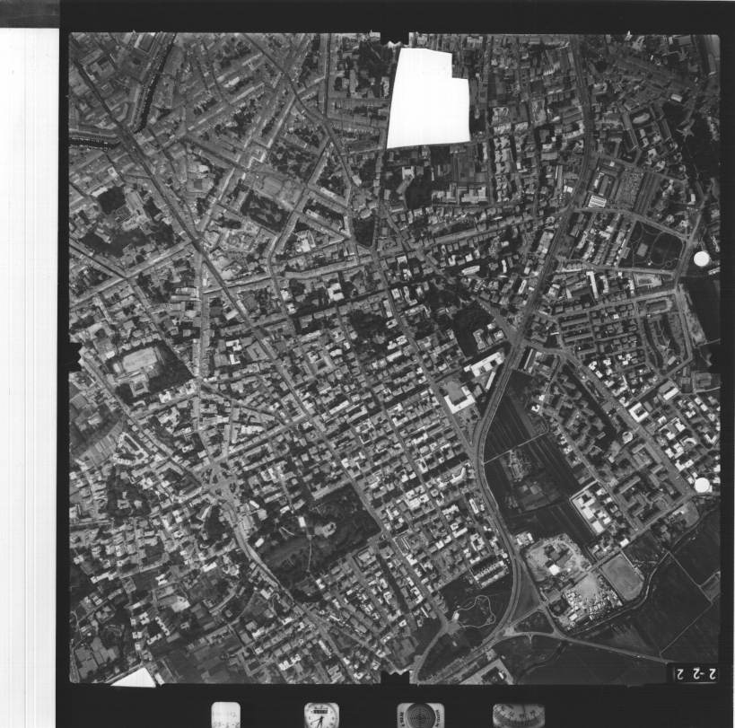Click the analog clock instrument below the photo
This screenshot has width=735, height=728.
[321, 715]
